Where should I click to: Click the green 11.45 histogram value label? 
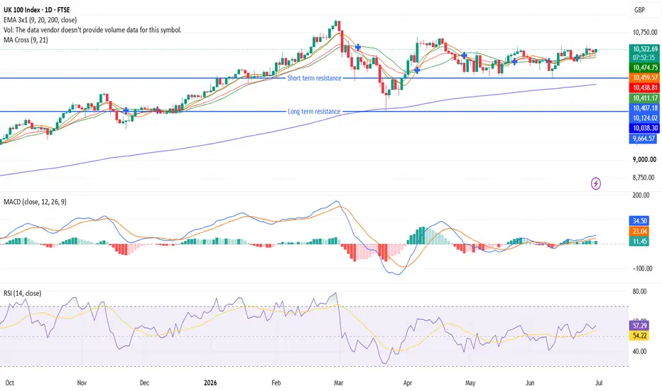click(x=639, y=242)
